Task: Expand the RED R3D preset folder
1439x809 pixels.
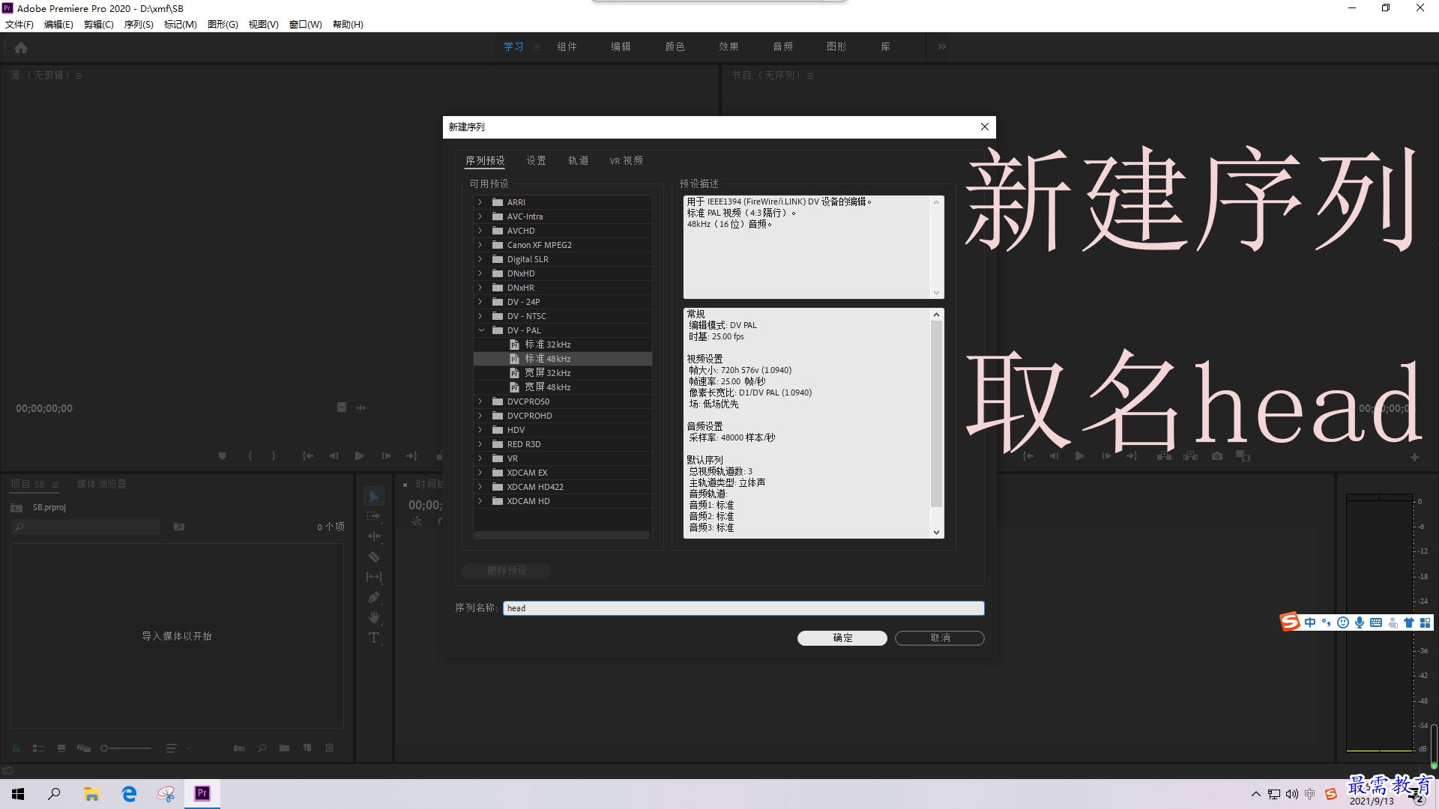Action: (480, 444)
